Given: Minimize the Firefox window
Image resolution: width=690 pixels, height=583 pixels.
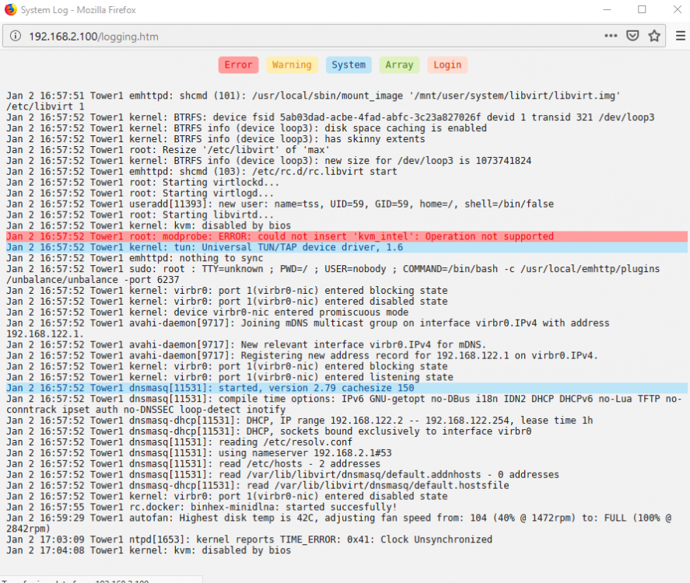Looking at the screenshot, I should pos(608,9).
